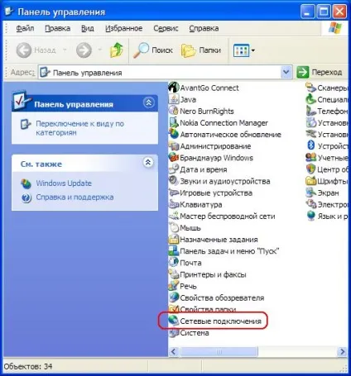Open the Forward history dropdown arrow
This screenshot has width=351, height=376.
(x=100, y=50)
